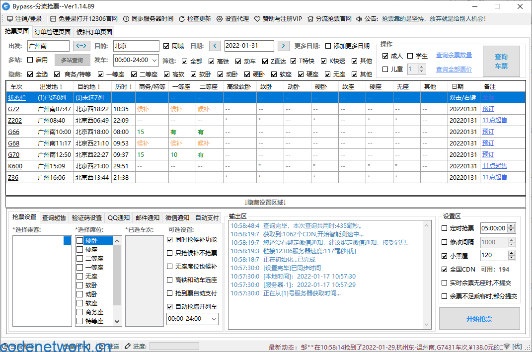Open proxy settings (设置代理)
The height and width of the screenshot is (352, 532).
233,19
